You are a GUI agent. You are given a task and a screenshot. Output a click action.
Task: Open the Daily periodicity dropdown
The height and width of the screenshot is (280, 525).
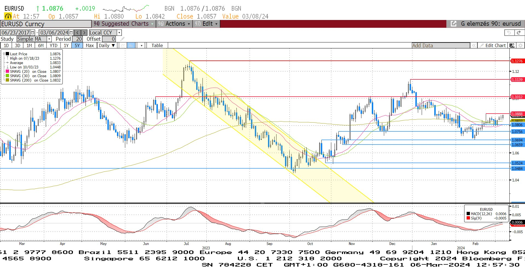107,45
